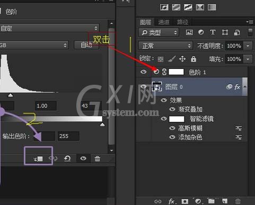The image size is (255, 205).
Task: Hide the 添加杂色 filter
Action: (x=172, y=137)
